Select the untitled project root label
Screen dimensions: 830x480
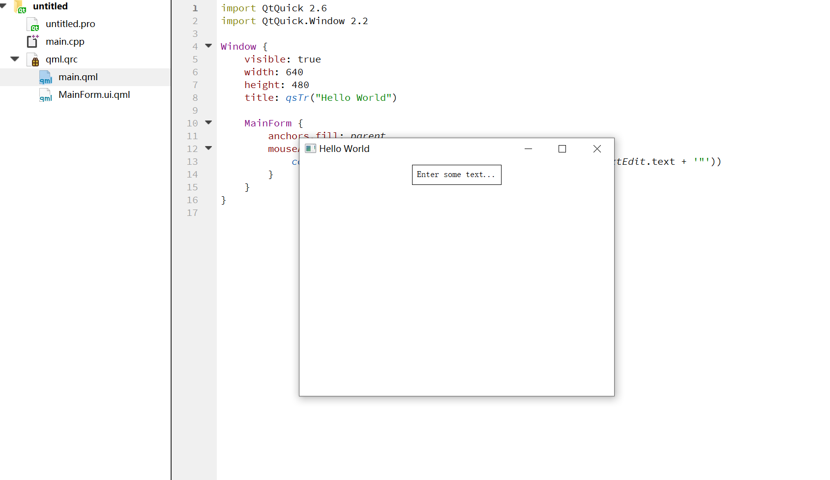pyautogui.click(x=50, y=6)
